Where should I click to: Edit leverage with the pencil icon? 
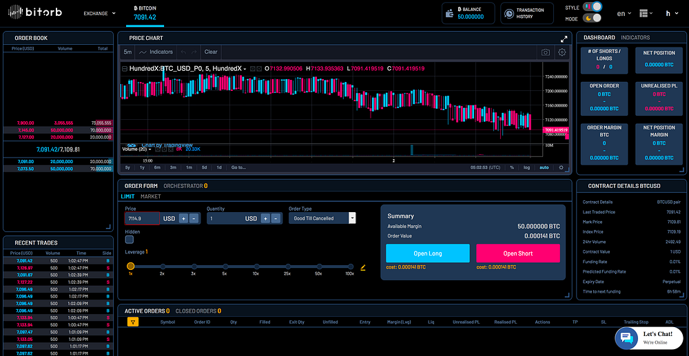point(363,267)
